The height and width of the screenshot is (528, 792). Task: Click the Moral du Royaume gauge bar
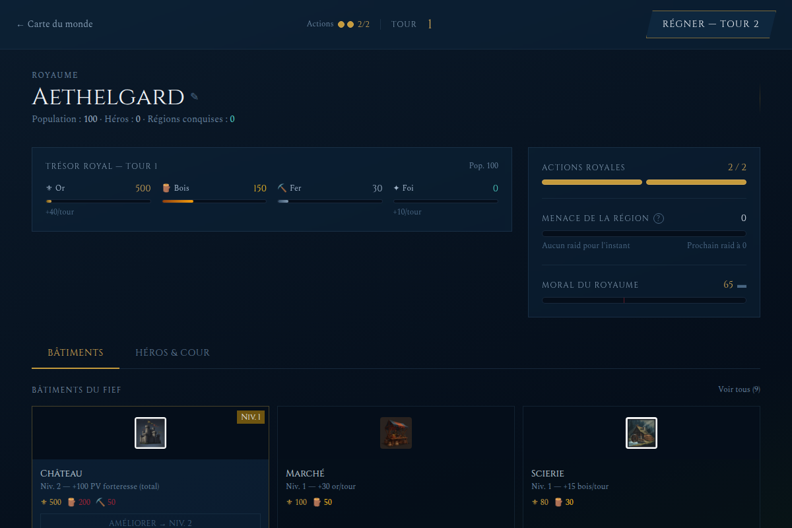pyautogui.click(x=644, y=300)
